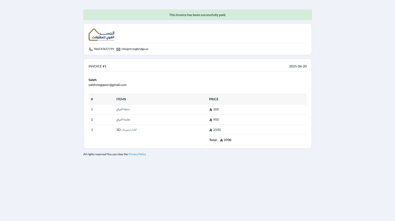Click the info@strongbridge.sa email address
This screenshot has height=221, width=395.
pos(135,49)
